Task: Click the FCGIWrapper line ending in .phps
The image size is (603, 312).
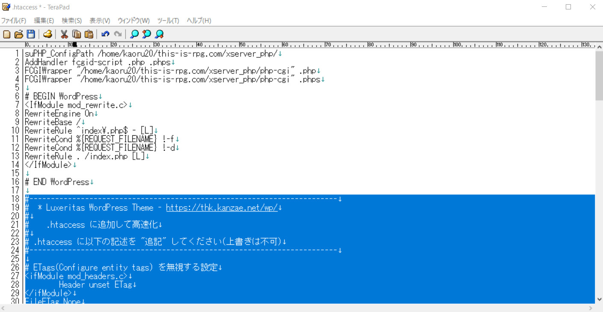Action: click(172, 79)
